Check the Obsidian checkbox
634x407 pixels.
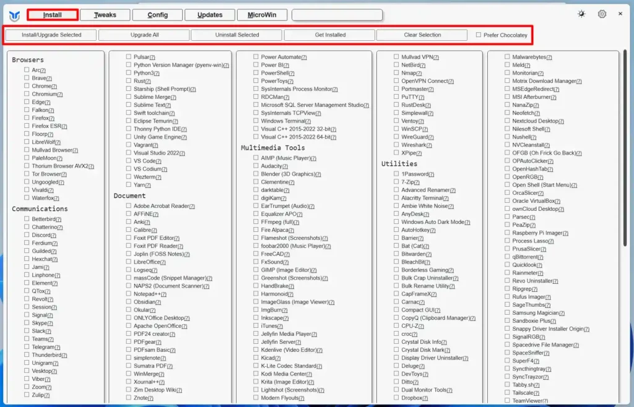(x=129, y=302)
